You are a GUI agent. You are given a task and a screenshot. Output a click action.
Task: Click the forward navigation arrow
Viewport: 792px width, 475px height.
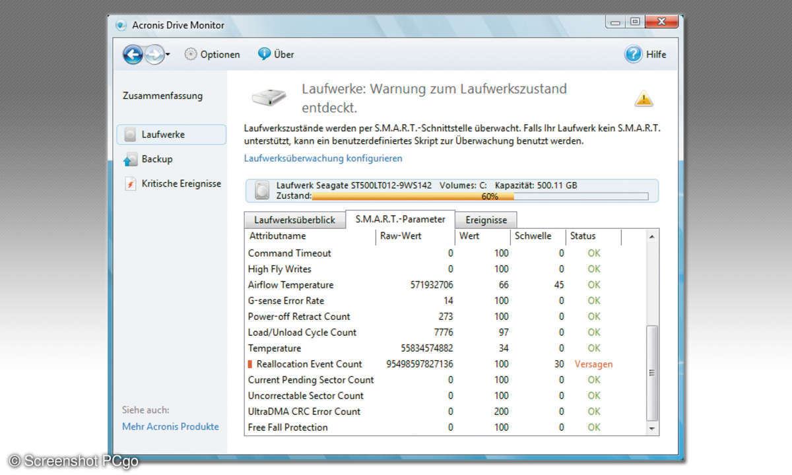[154, 55]
